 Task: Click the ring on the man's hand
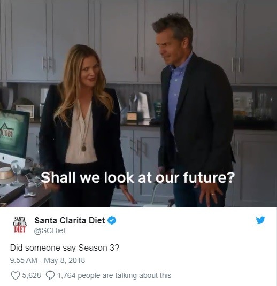[213, 194]
